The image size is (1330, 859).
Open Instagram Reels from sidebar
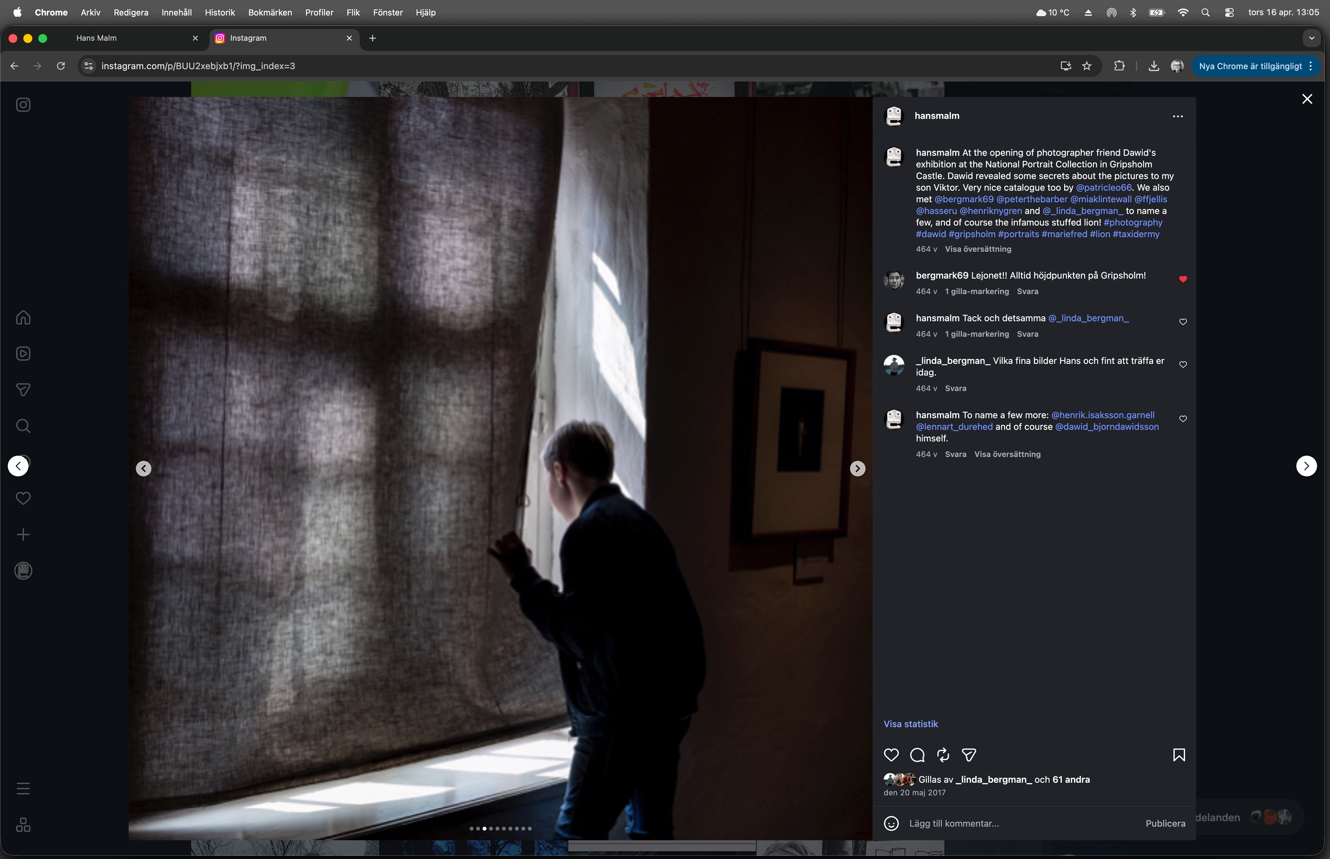pos(23,354)
